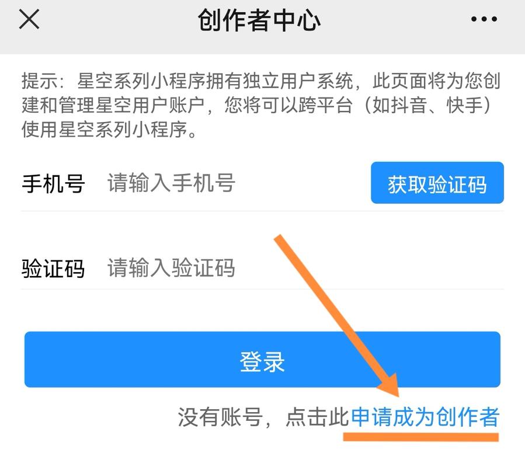Tap the 使用星空系列小程序 last hint line
525x467 pixels.
tap(109, 130)
